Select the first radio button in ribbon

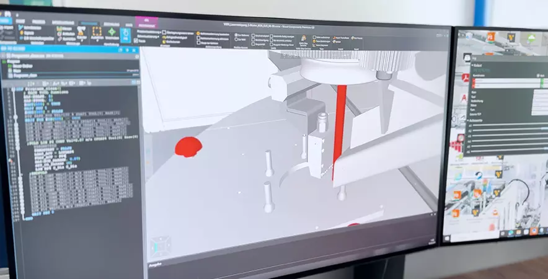click(x=198, y=33)
